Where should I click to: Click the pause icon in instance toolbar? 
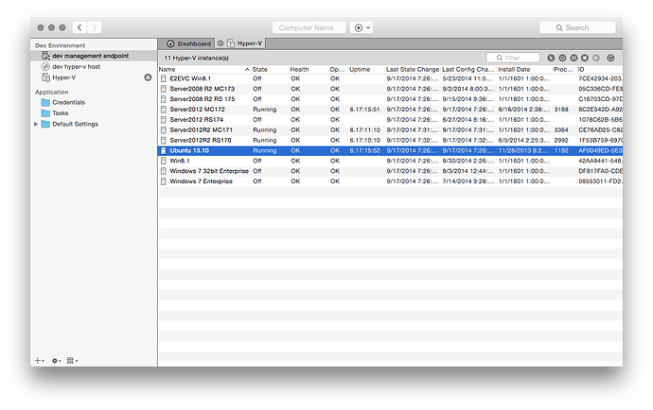(x=574, y=58)
